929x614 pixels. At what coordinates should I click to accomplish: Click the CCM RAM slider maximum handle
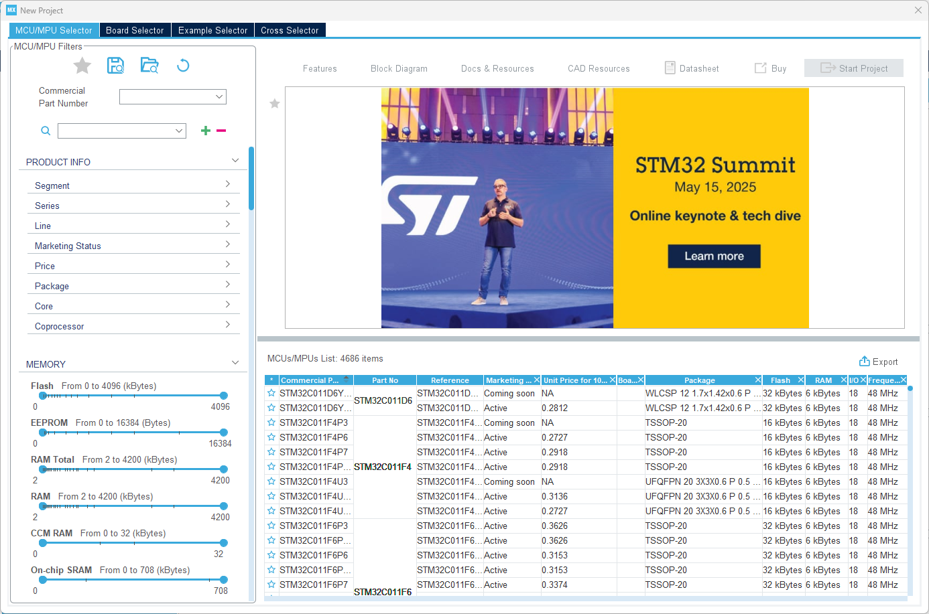[x=224, y=543]
